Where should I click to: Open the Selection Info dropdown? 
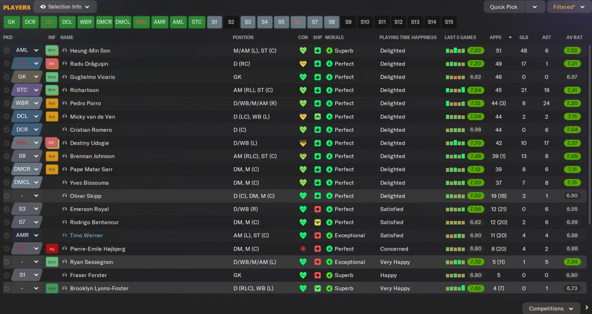65,7
